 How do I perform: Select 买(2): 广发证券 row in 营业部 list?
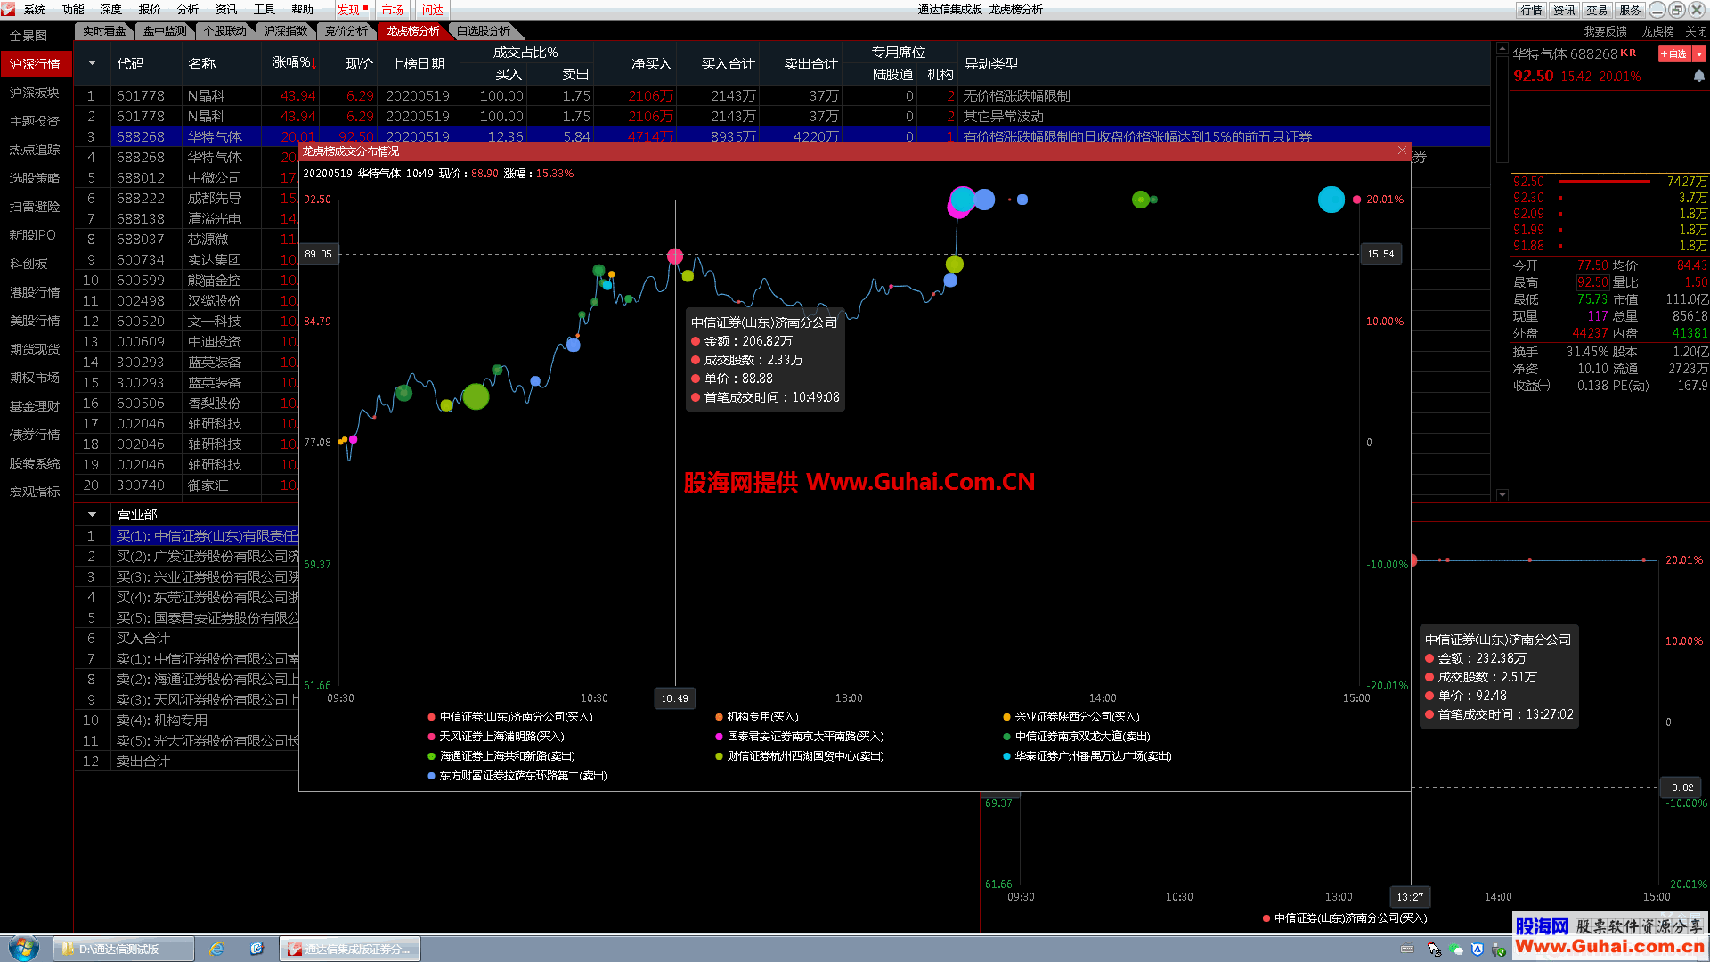(187, 556)
